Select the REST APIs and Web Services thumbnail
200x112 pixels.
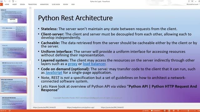point(13,103)
